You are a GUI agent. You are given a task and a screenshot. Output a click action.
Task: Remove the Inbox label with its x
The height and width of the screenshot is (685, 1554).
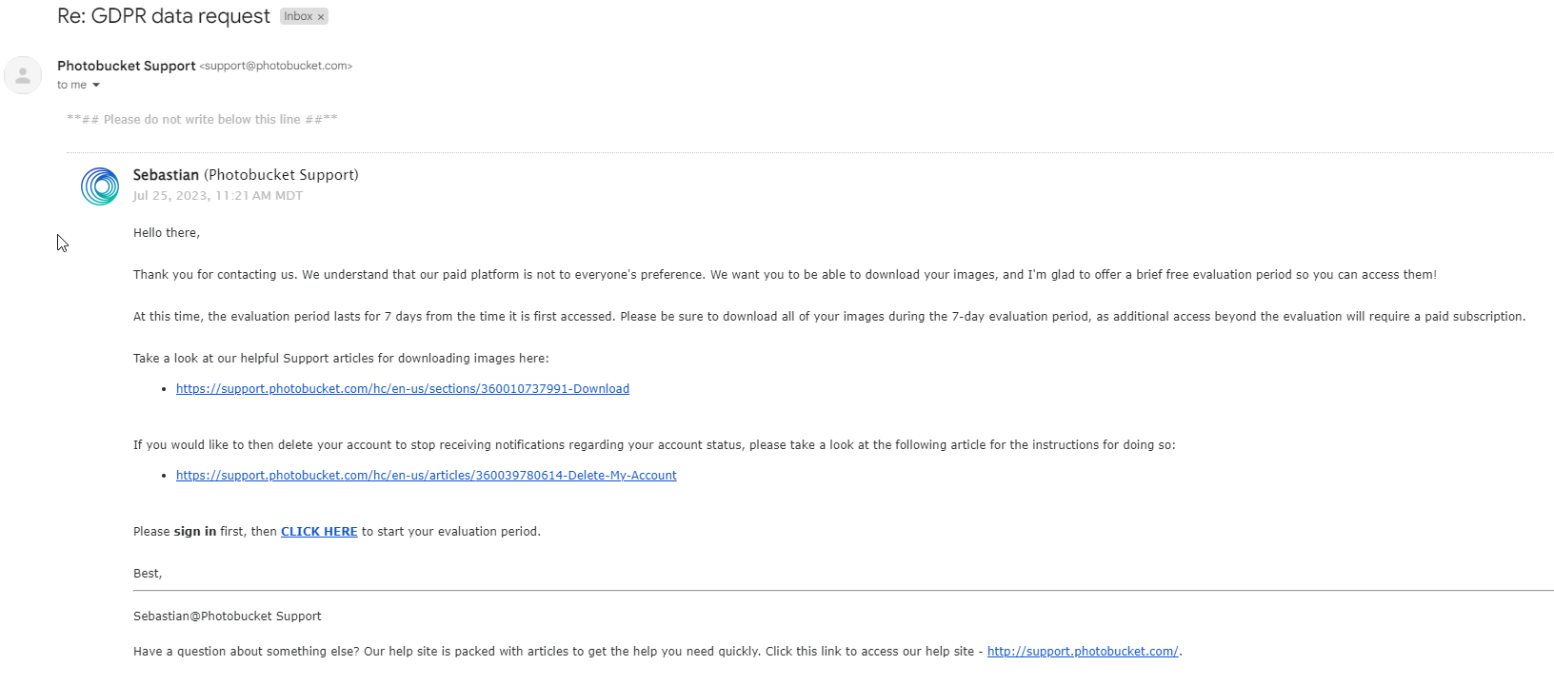pyautogui.click(x=321, y=17)
